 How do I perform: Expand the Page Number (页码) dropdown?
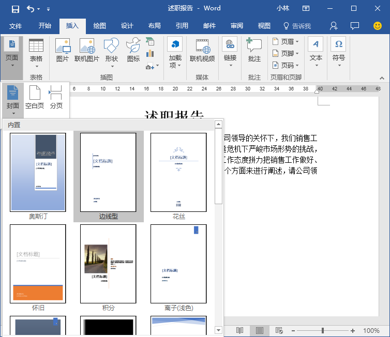pyautogui.click(x=286, y=65)
